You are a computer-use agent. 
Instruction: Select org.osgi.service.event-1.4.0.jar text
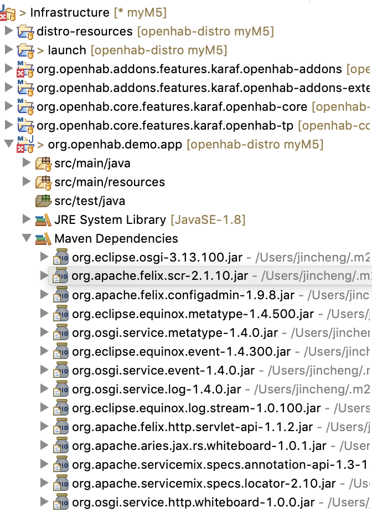[163, 371]
